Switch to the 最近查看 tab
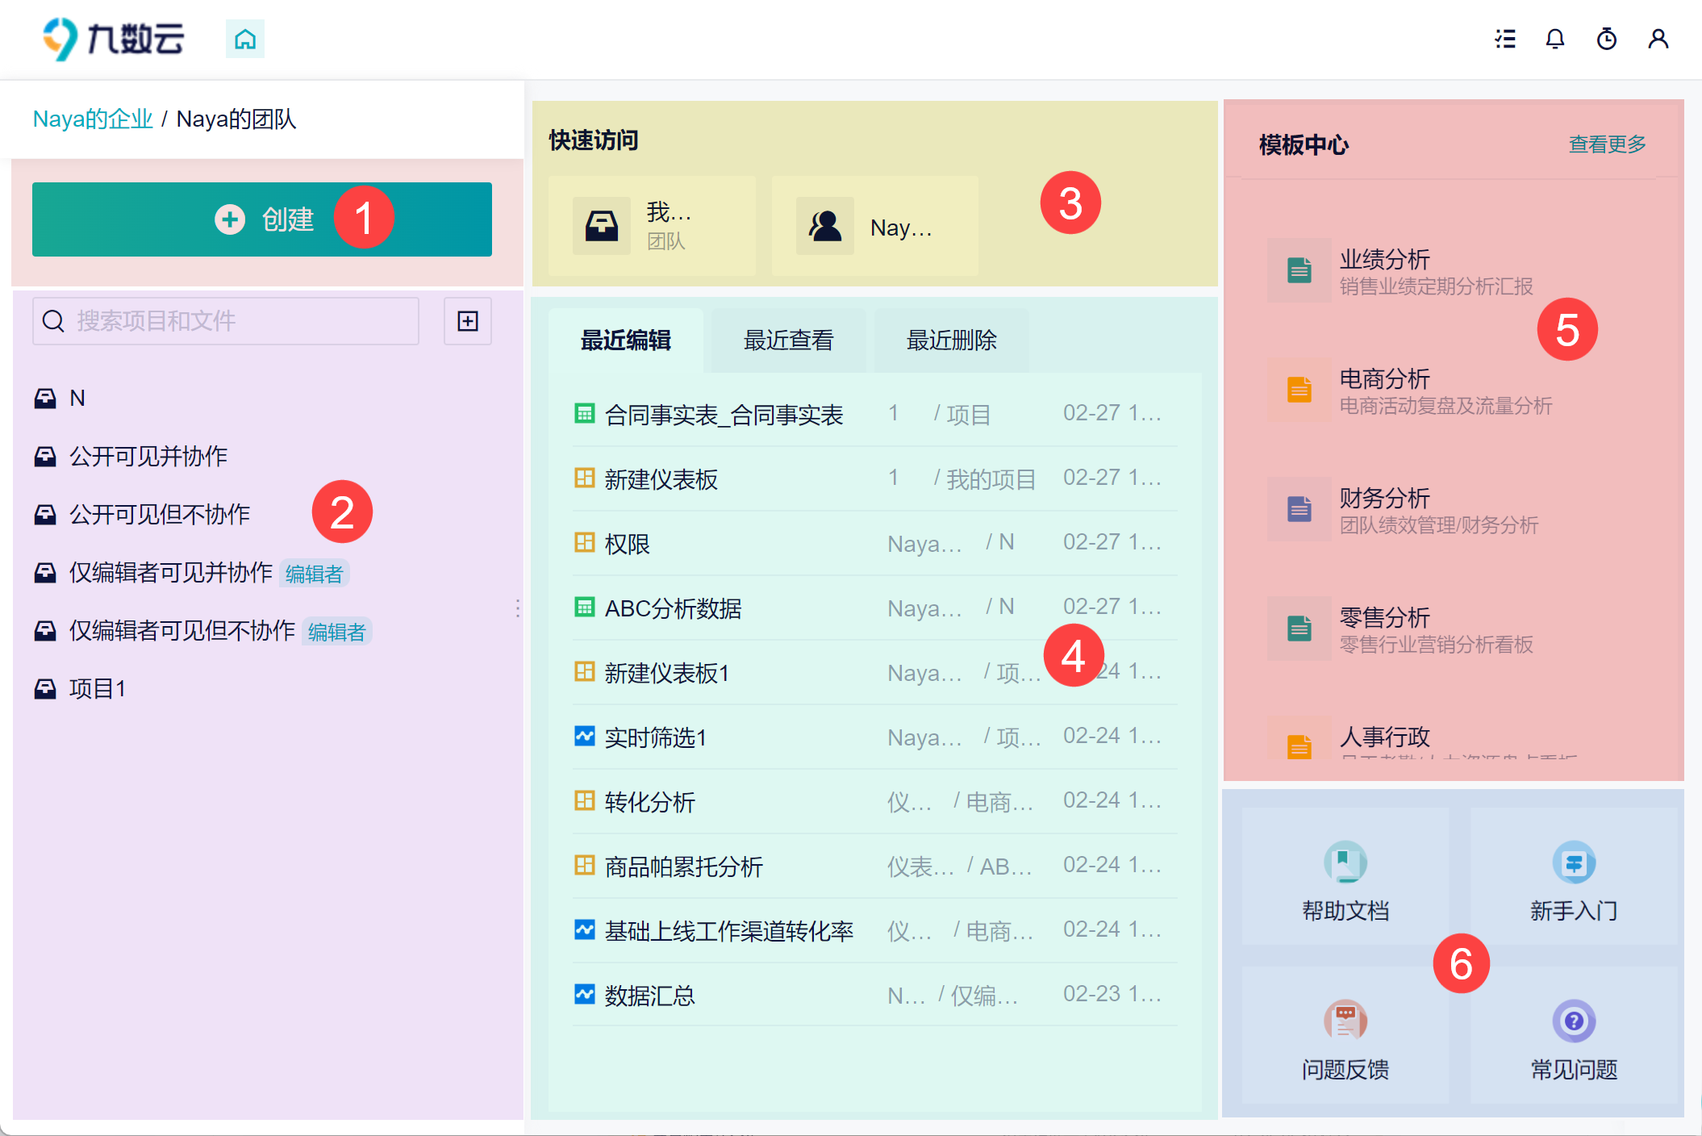Screen dimensions: 1702x1136 [788, 340]
